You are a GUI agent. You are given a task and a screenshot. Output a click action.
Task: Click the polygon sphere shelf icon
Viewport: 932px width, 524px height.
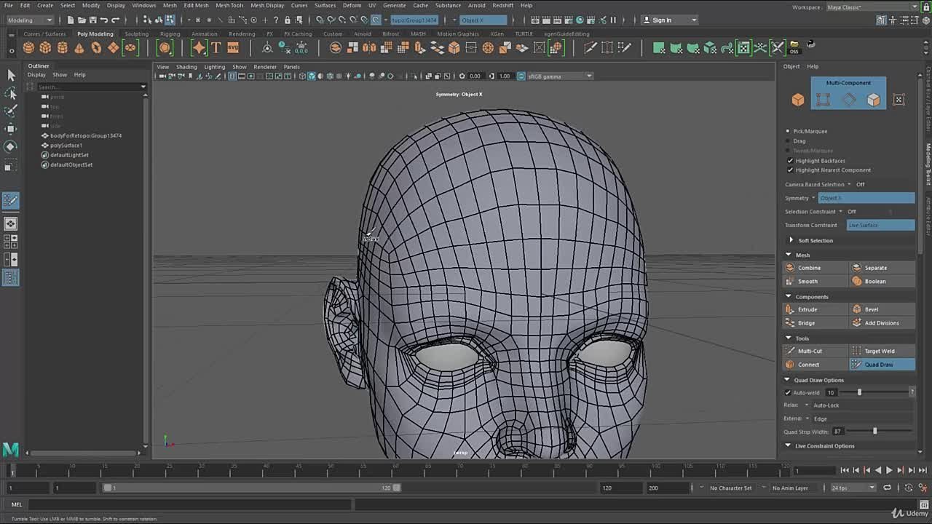[28, 48]
